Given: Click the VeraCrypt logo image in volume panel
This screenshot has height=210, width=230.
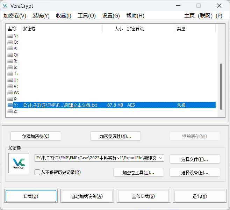Looking at the screenshot, I should (x=19, y=163).
